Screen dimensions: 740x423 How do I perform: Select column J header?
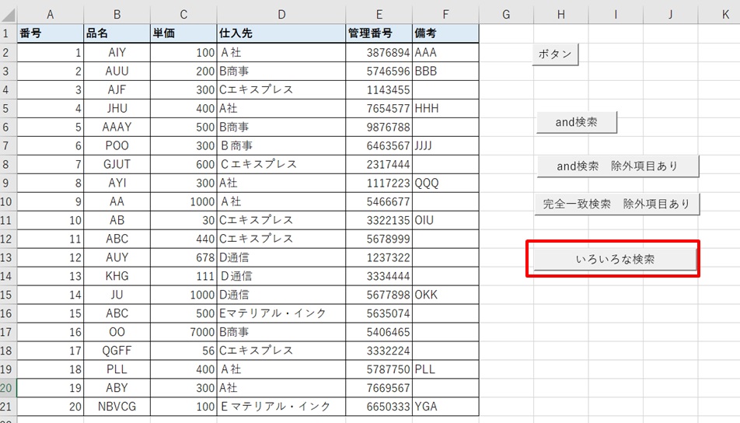670,15
